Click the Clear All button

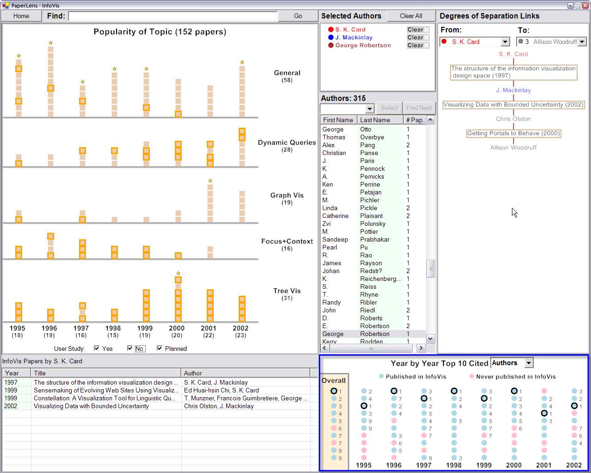411,16
